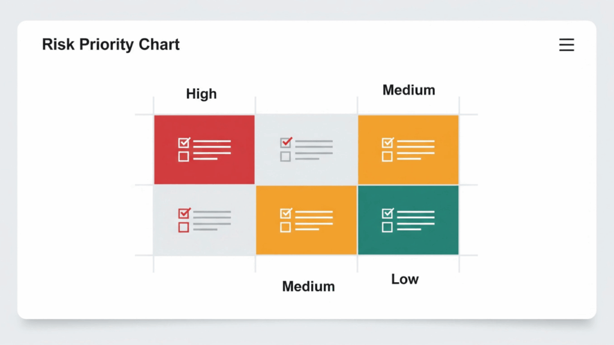Click checklist icon in green cell
This screenshot has height=345, width=614.
408,220
